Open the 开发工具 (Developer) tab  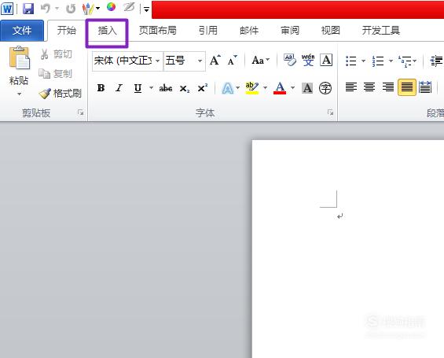(381, 31)
